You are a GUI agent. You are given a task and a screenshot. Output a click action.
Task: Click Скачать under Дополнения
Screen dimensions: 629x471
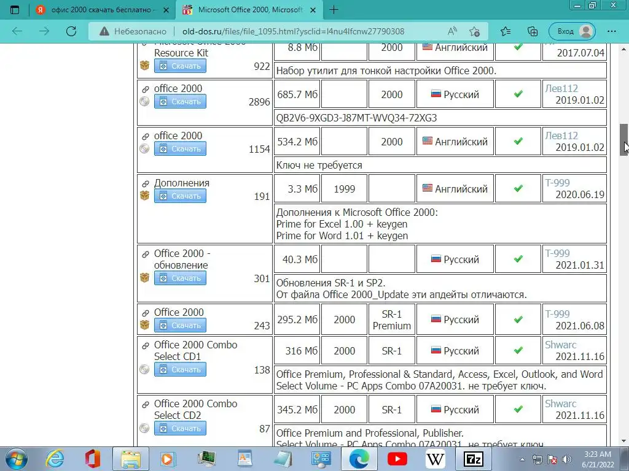[x=180, y=196]
